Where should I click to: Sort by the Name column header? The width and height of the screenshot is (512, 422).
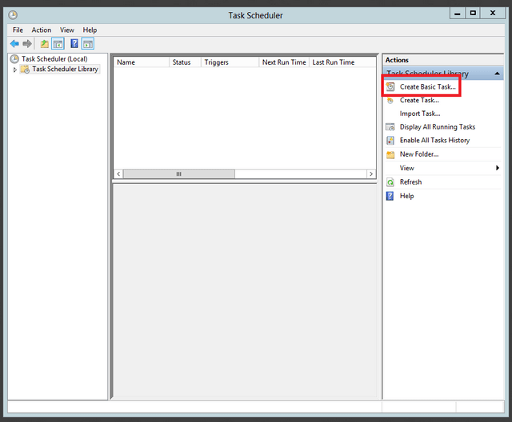coord(142,62)
